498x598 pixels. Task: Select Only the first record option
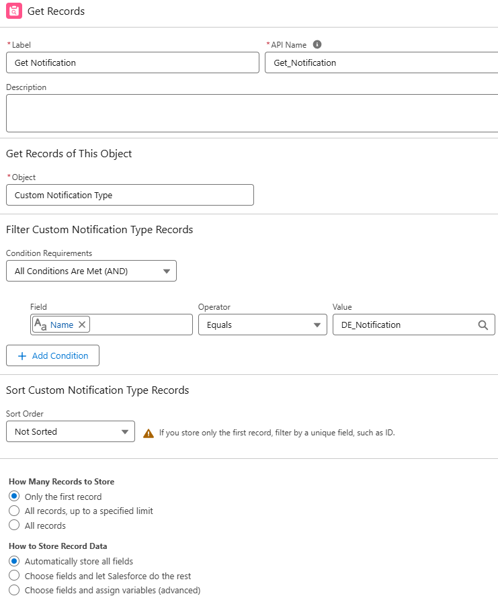point(14,497)
